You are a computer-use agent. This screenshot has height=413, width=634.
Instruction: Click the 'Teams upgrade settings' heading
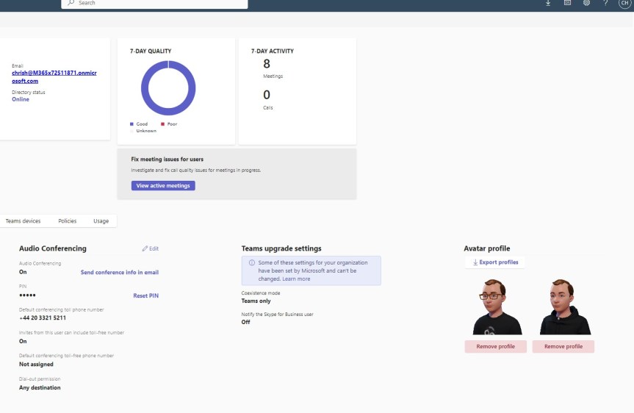tap(281, 248)
